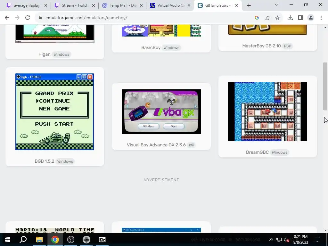The image size is (328, 246).
Task: Open the network status tray icon
Action: pos(279,240)
